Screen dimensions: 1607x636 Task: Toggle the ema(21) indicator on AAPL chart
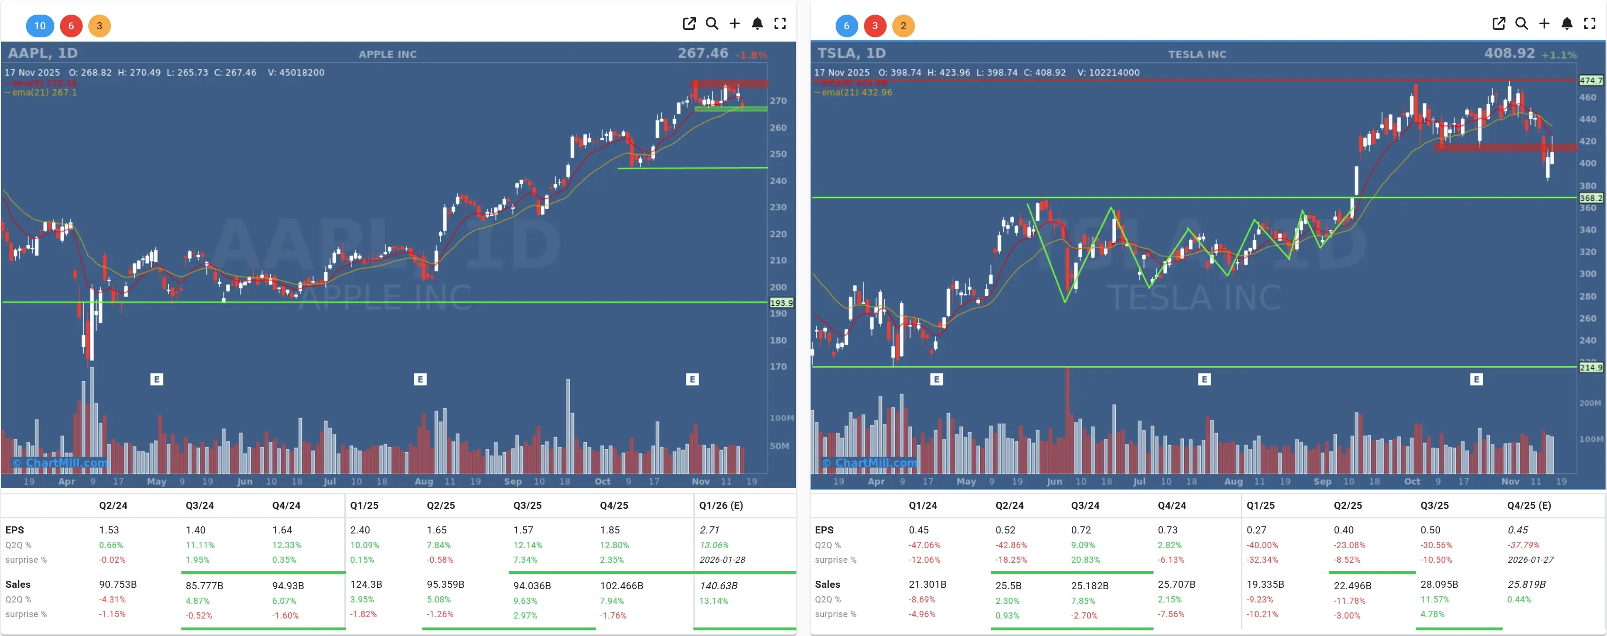tap(42, 92)
